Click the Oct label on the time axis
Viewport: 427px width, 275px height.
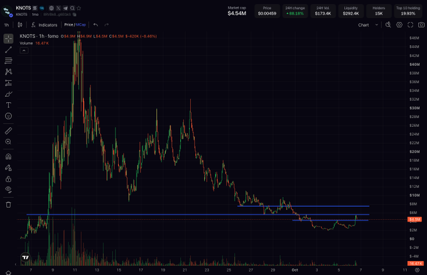point(295,270)
